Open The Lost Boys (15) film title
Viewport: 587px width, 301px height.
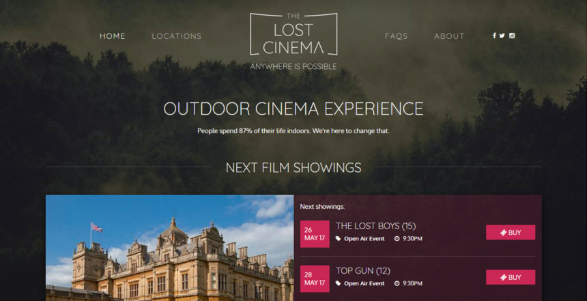[375, 226]
